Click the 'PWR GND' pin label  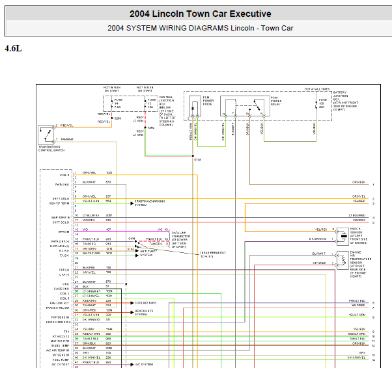[x=63, y=185]
